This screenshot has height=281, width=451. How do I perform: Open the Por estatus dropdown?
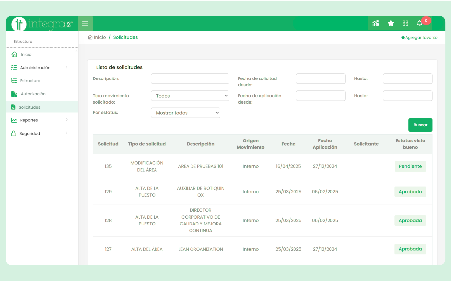tap(185, 113)
